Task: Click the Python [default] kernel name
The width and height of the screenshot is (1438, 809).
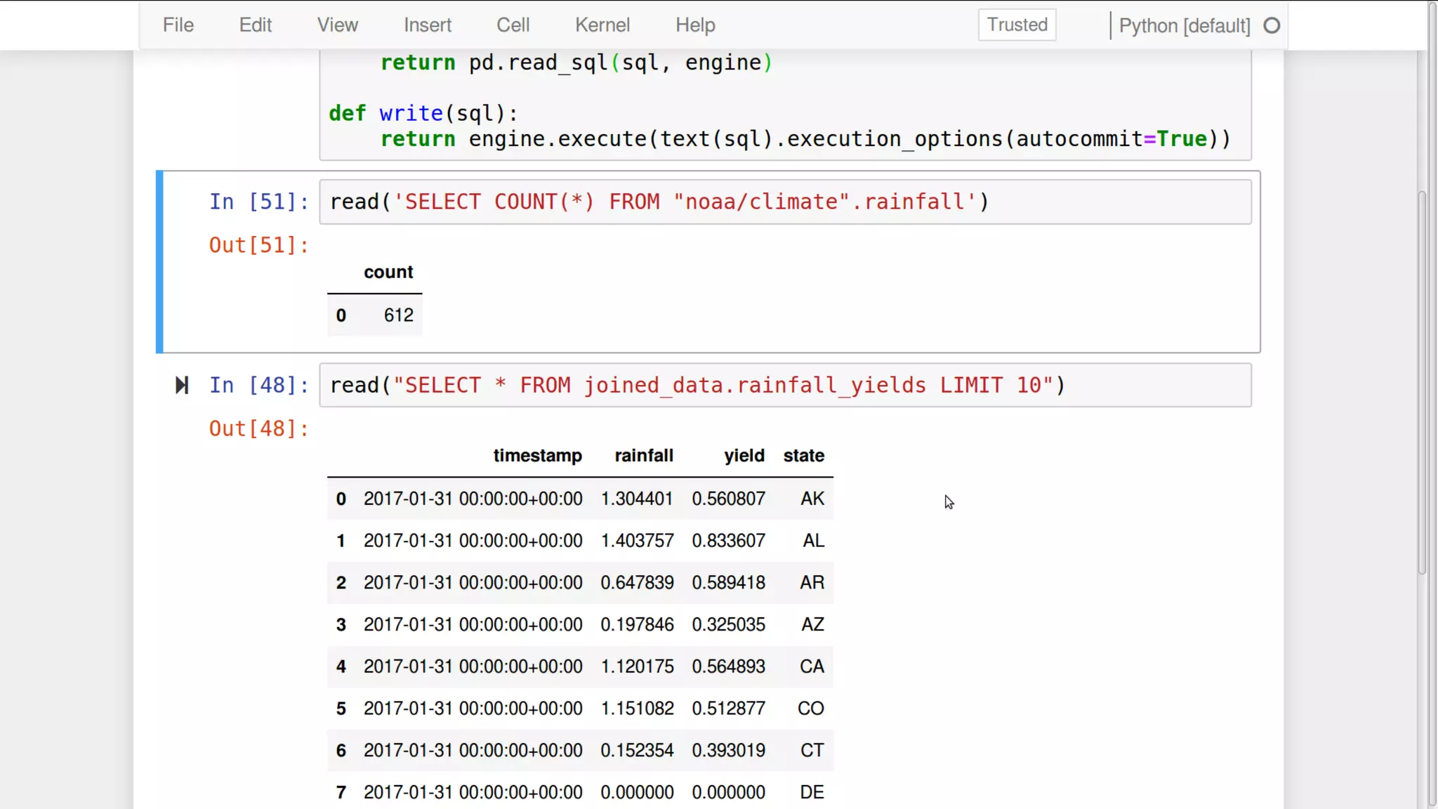Action: point(1184,26)
